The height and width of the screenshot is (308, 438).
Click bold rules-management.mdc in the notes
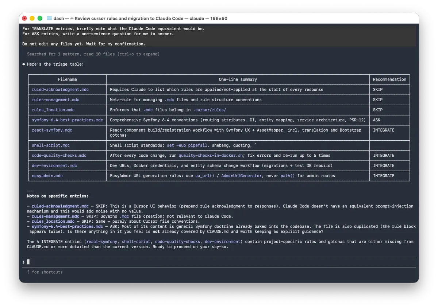click(x=55, y=217)
